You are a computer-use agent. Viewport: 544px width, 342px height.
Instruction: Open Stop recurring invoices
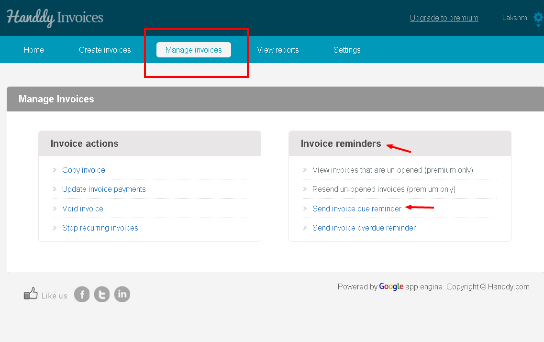click(x=100, y=228)
